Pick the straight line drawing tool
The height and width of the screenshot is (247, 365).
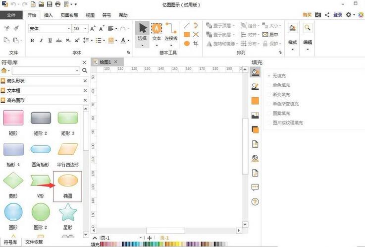[x=187, y=25]
